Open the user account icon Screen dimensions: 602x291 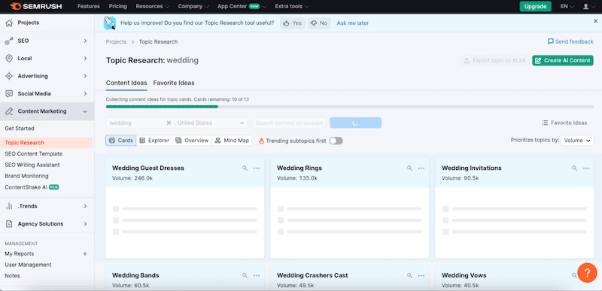point(588,7)
